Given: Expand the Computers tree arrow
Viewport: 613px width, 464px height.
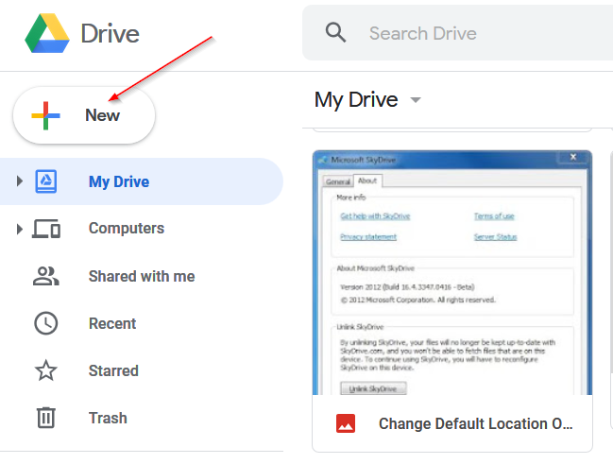Looking at the screenshot, I should (20, 229).
